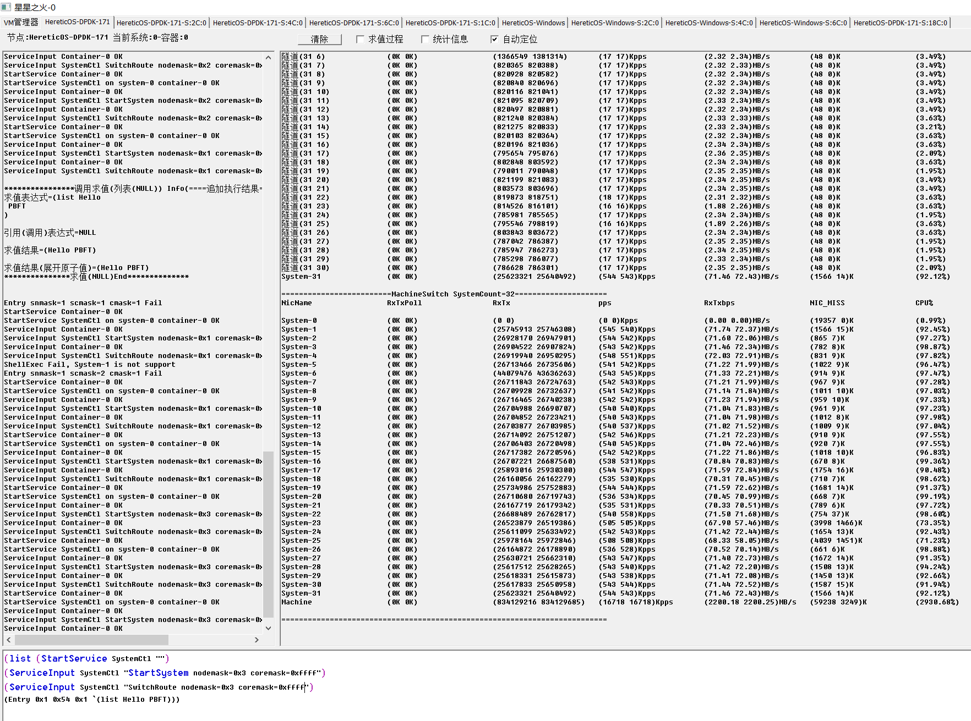Select the System-31 row under the tunnel list

(x=616, y=277)
